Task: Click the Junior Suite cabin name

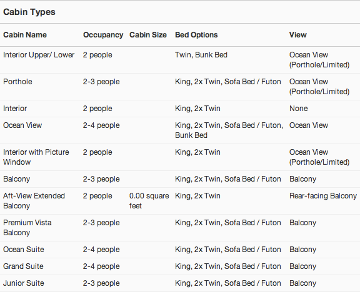Action: (x=23, y=283)
